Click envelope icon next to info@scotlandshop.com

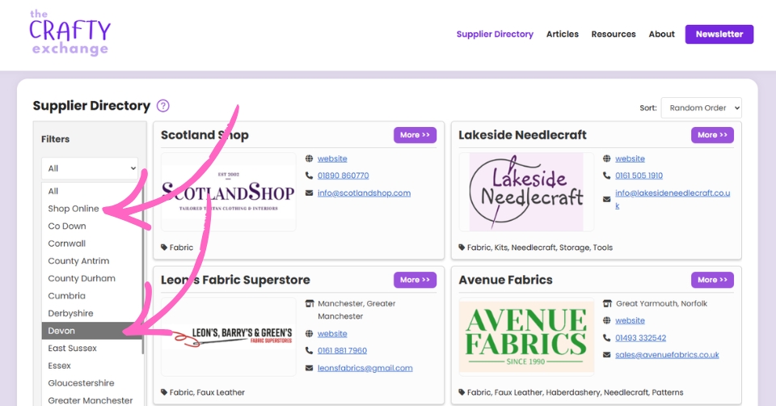coord(310,193)
